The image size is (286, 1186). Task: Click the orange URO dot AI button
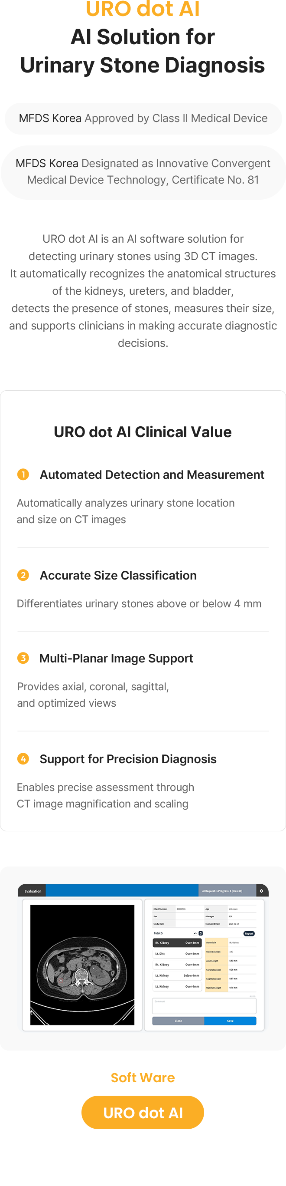pyautogui.click(x=143, y=1112)
